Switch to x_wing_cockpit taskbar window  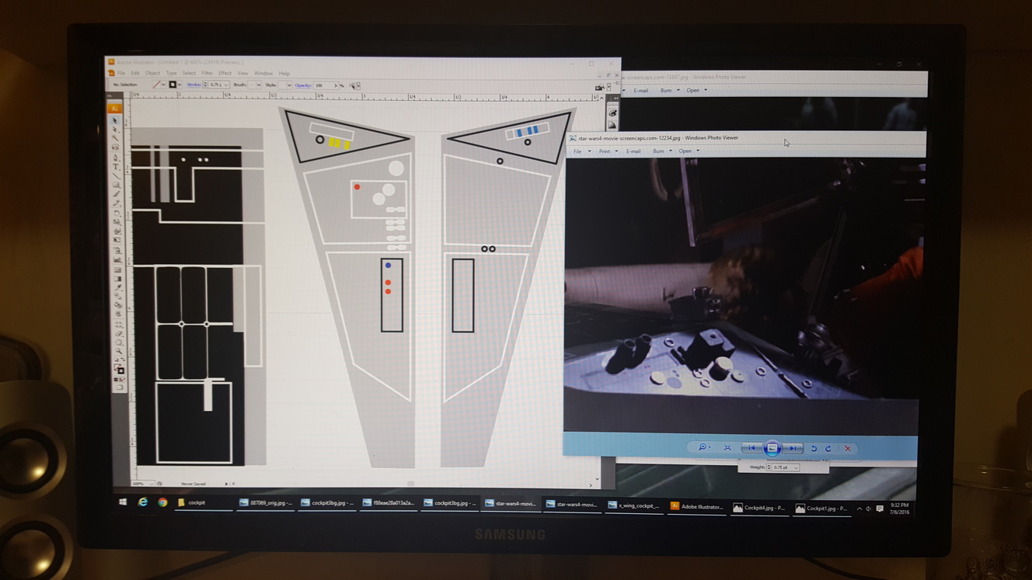tap(634, 505)
